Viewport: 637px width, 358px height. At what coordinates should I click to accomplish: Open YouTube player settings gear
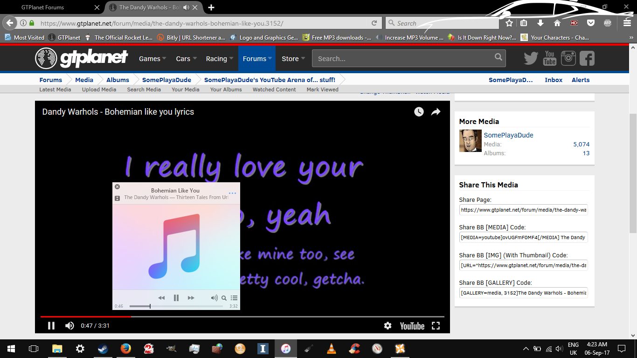(388, 326)
